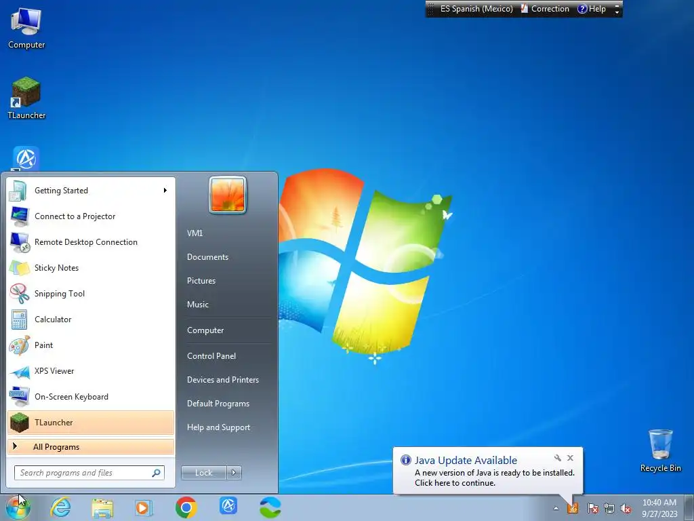The height and width of the screenshot is (521, 694).
Task: Click the Recycle Bin desktop icon
Action: coord(660,450)
